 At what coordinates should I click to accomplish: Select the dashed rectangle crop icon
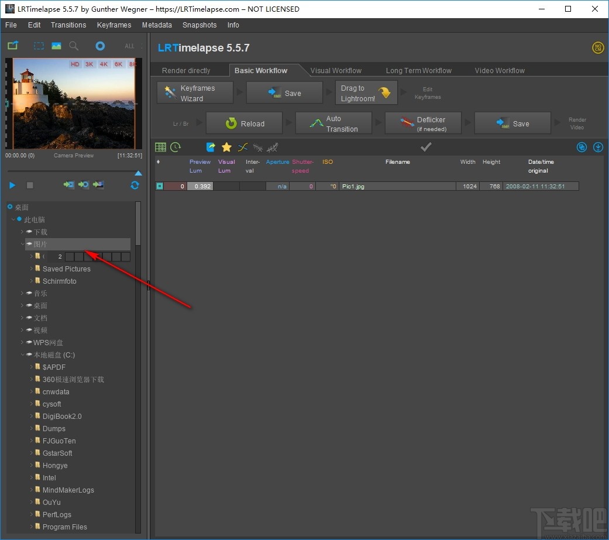click(39, 46)
